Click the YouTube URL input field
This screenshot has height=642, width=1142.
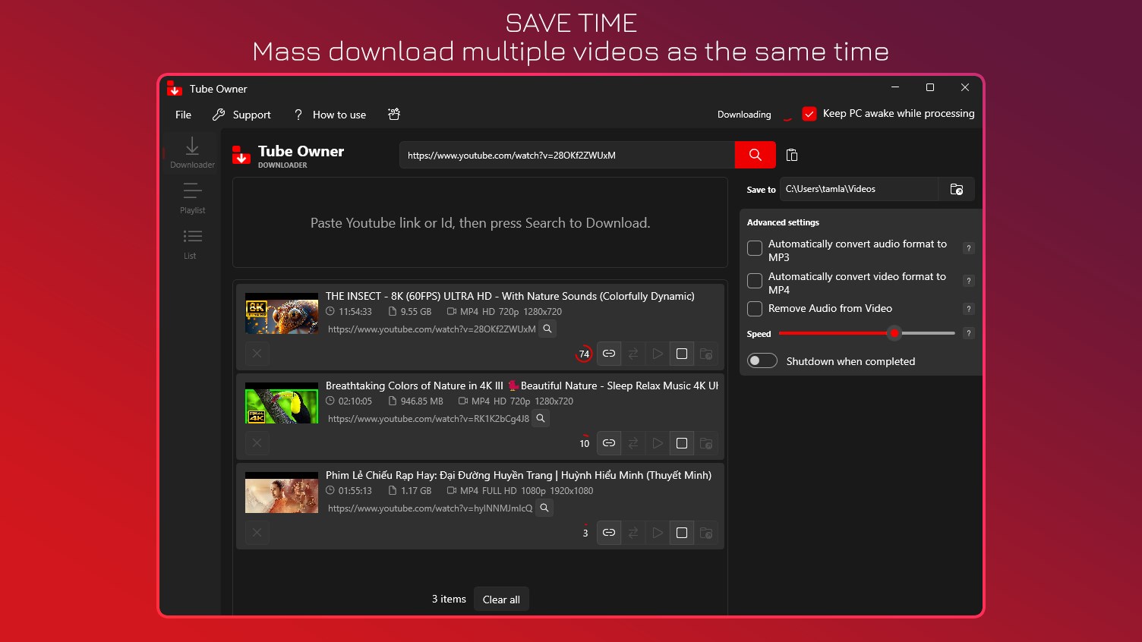(x=567, y=155)
